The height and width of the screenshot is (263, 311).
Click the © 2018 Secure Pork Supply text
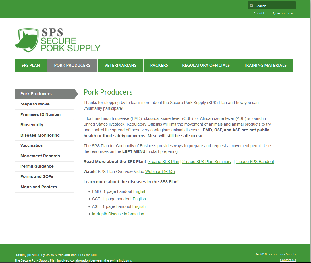click(276, 254)
